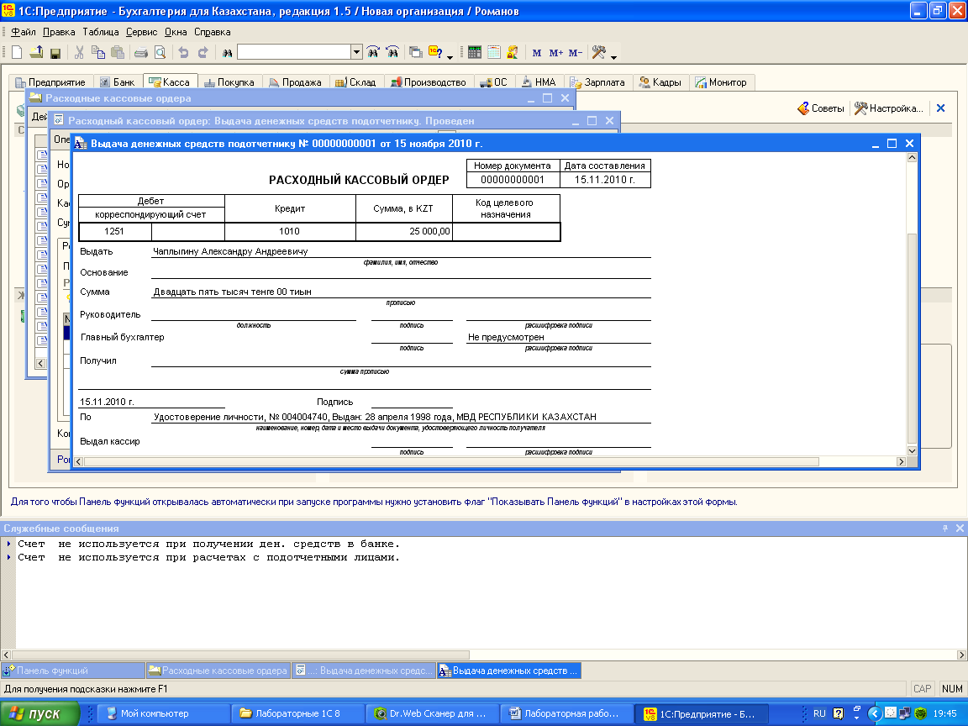Open the Справка menu
Screen dimensions: 968x726
coord(213,32)
